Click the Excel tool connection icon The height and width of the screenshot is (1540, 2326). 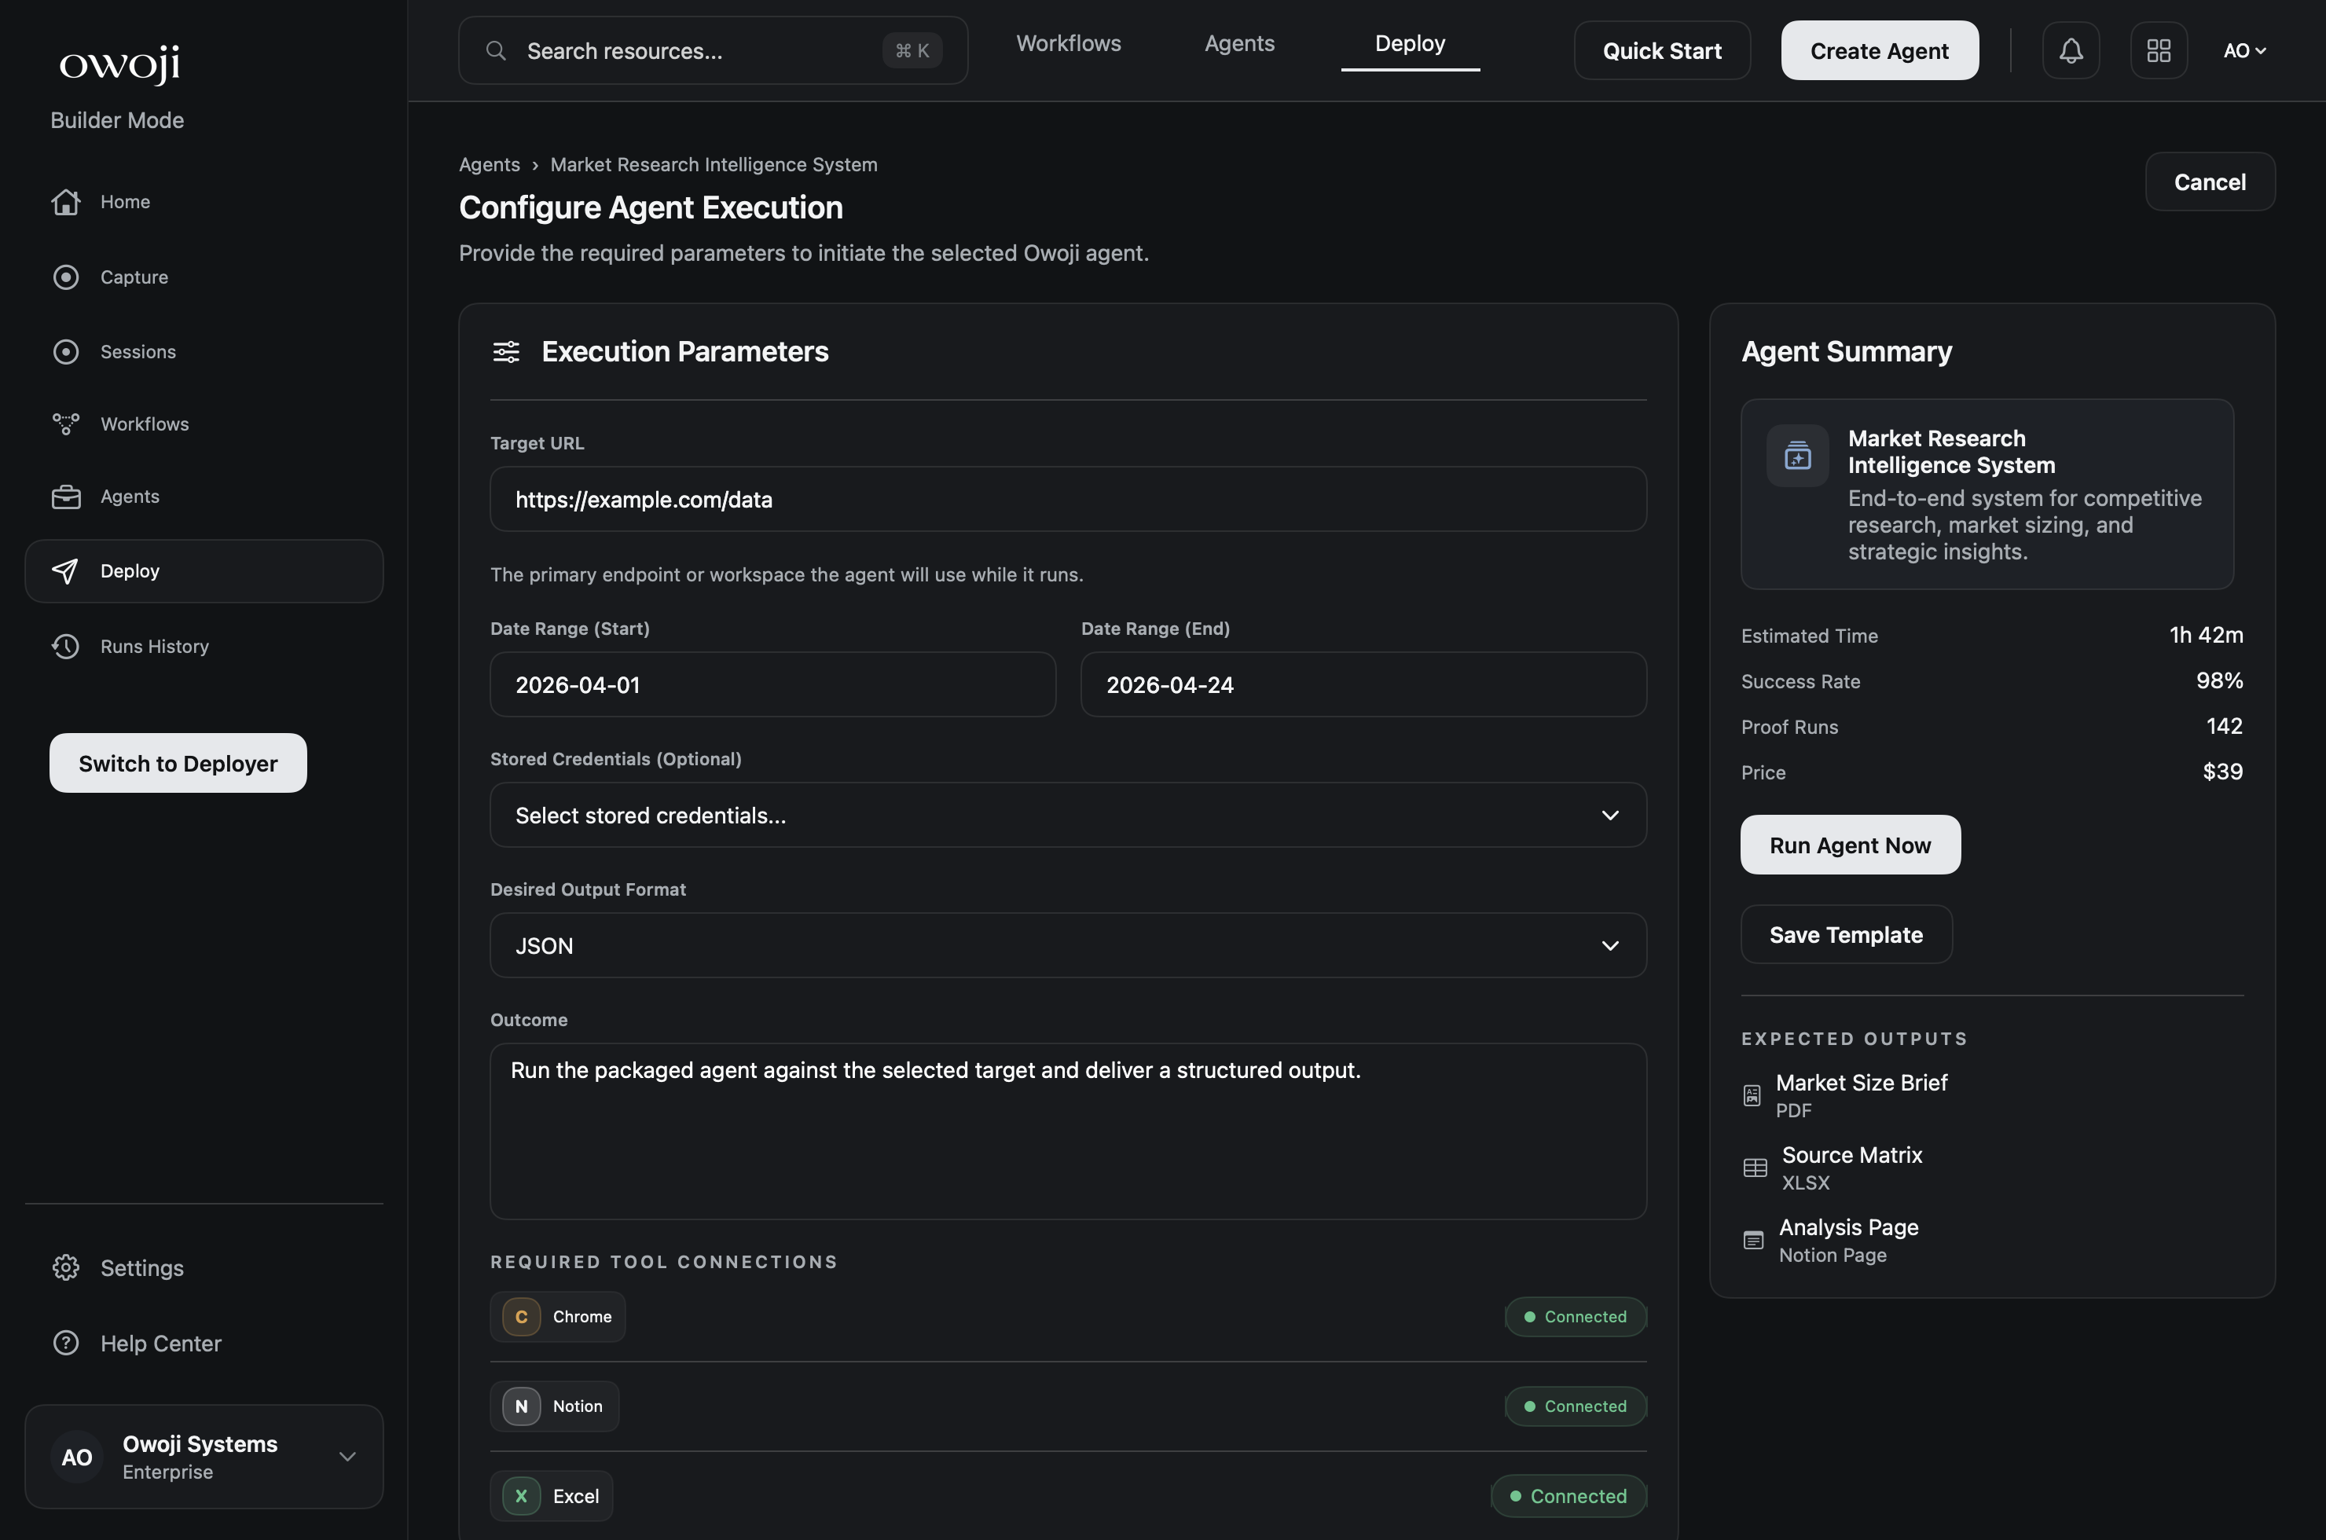click(x=519, y=1494)
